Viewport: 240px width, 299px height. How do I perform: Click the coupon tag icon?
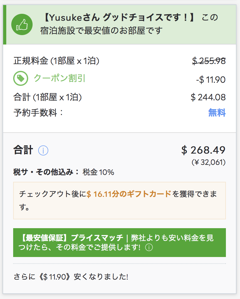click(x=21, y=78)
